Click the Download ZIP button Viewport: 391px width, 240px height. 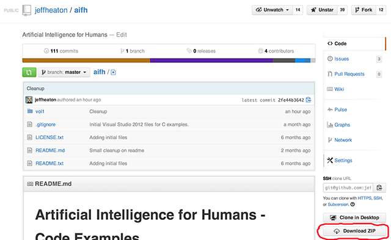[x=354, y=231]
